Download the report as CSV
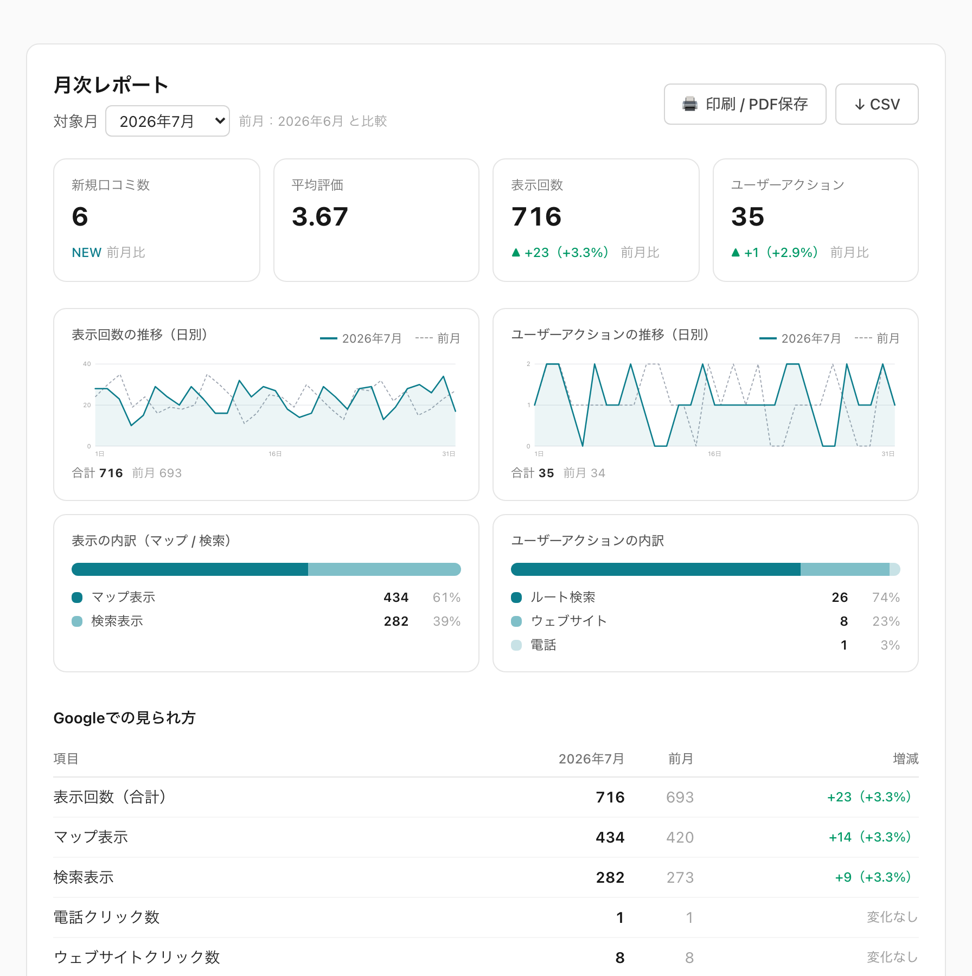 (877, 104)
